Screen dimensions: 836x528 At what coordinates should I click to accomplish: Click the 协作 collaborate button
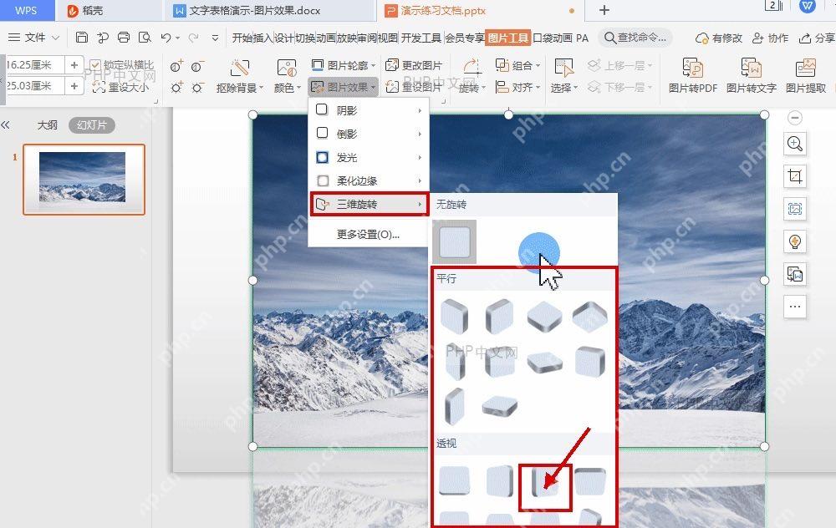point(771,38)
